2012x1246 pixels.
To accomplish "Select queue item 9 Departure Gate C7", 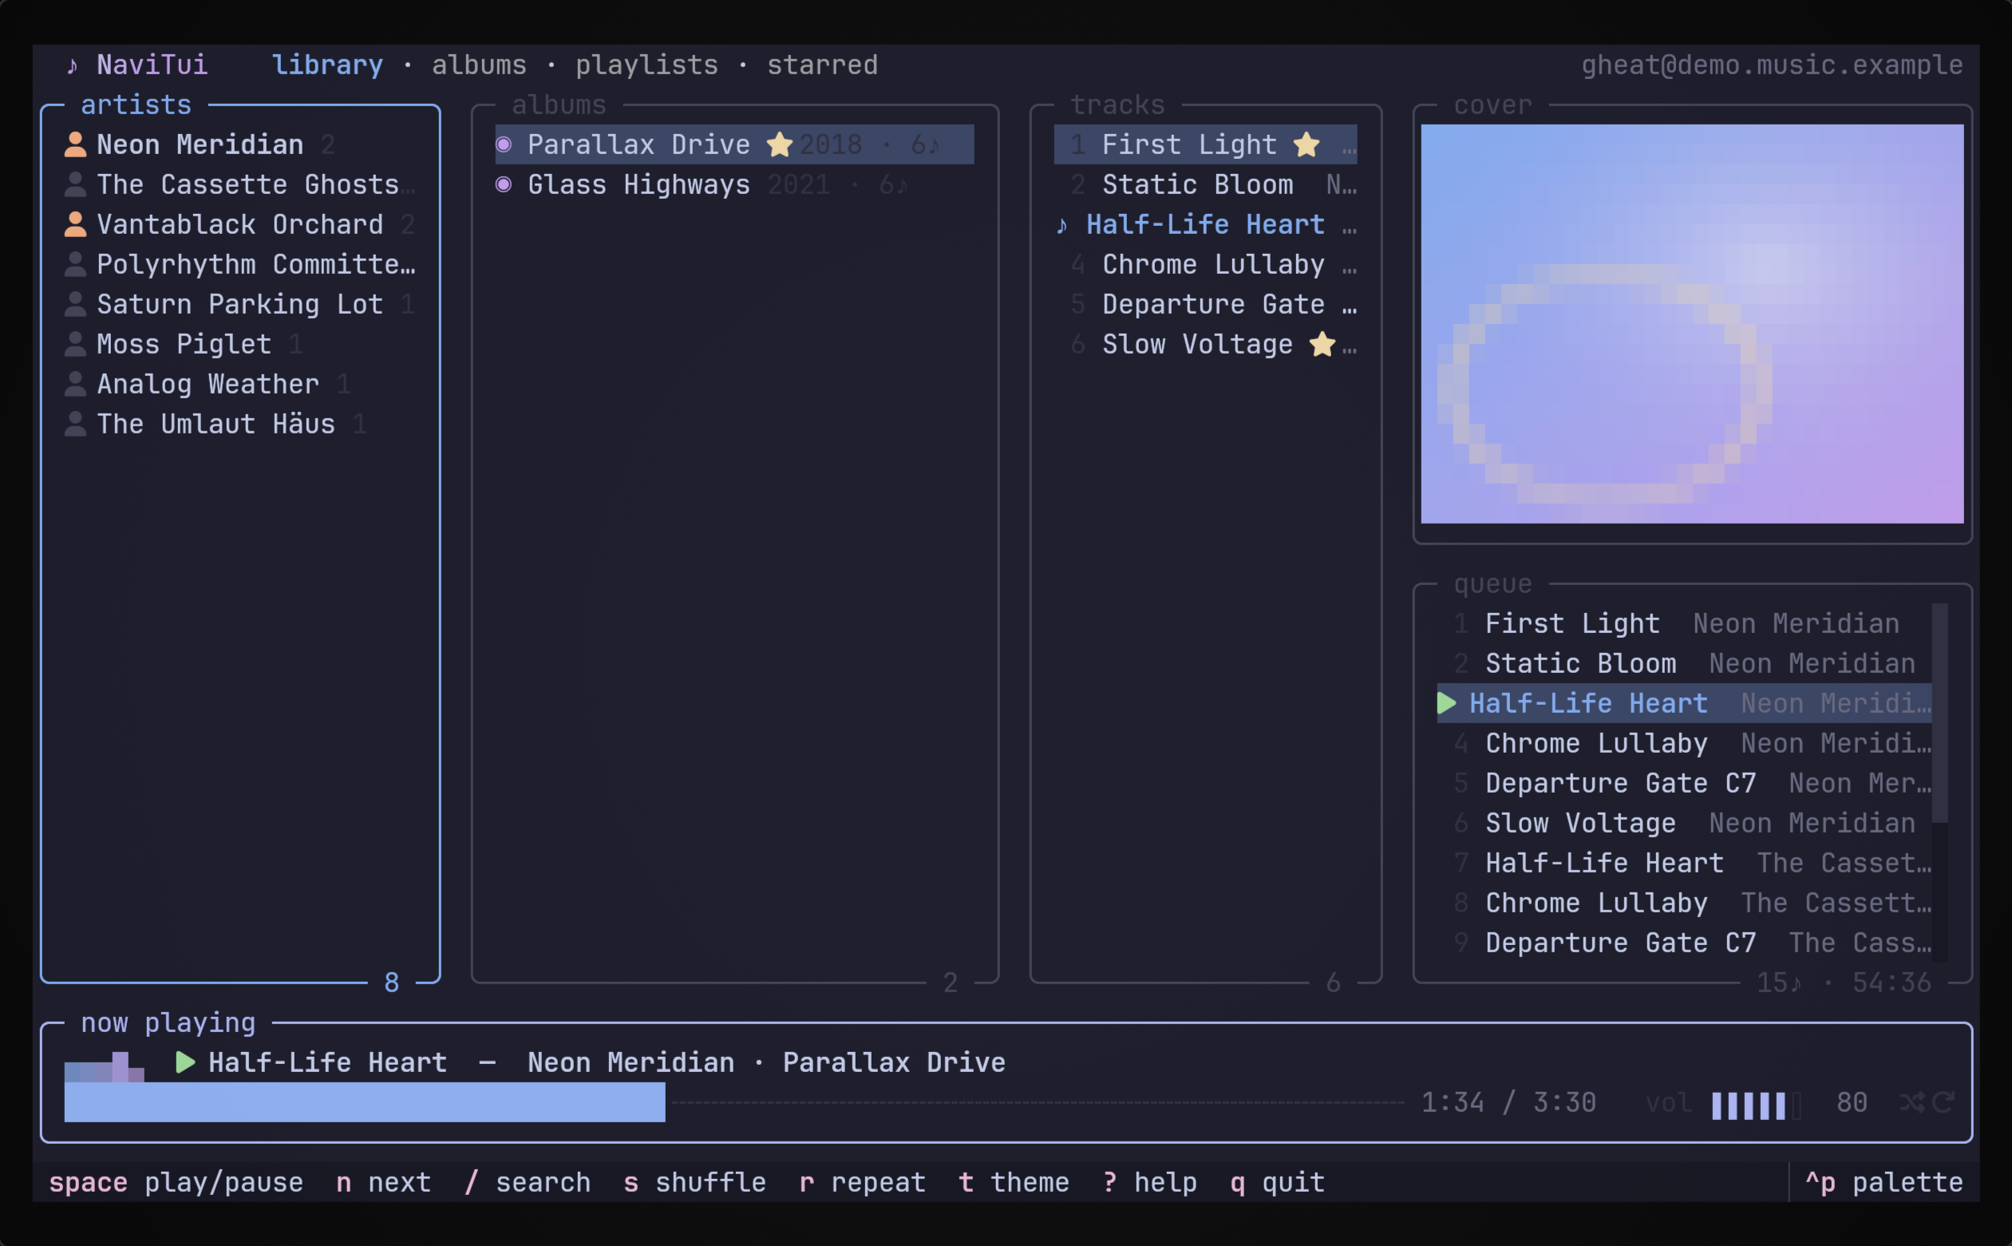I will tap(1684, 943).
